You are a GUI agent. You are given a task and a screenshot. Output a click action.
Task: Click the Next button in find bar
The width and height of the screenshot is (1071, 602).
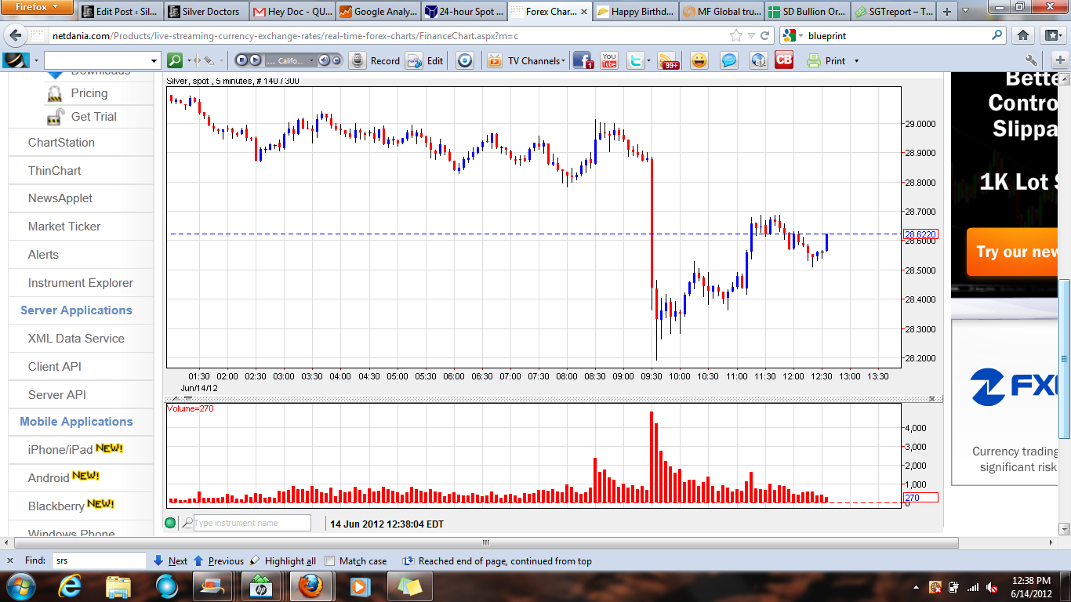(170, 561)
